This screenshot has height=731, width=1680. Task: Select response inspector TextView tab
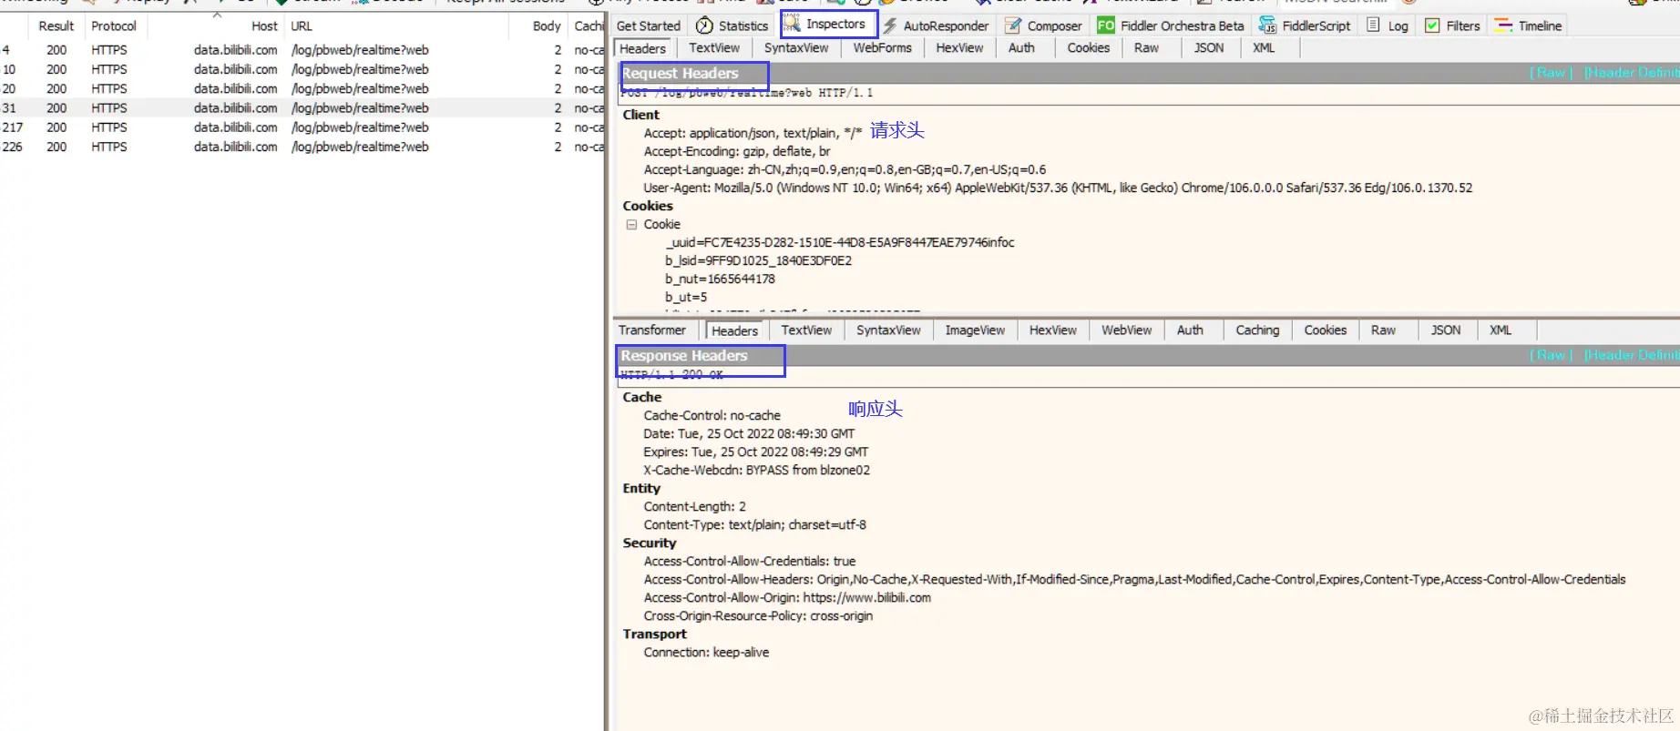pyautogui.click(x=806, y=330)
